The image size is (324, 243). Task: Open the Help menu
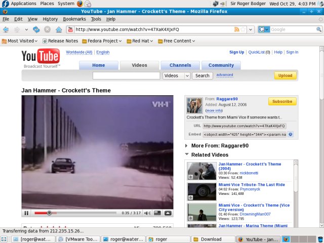point(111,19)
